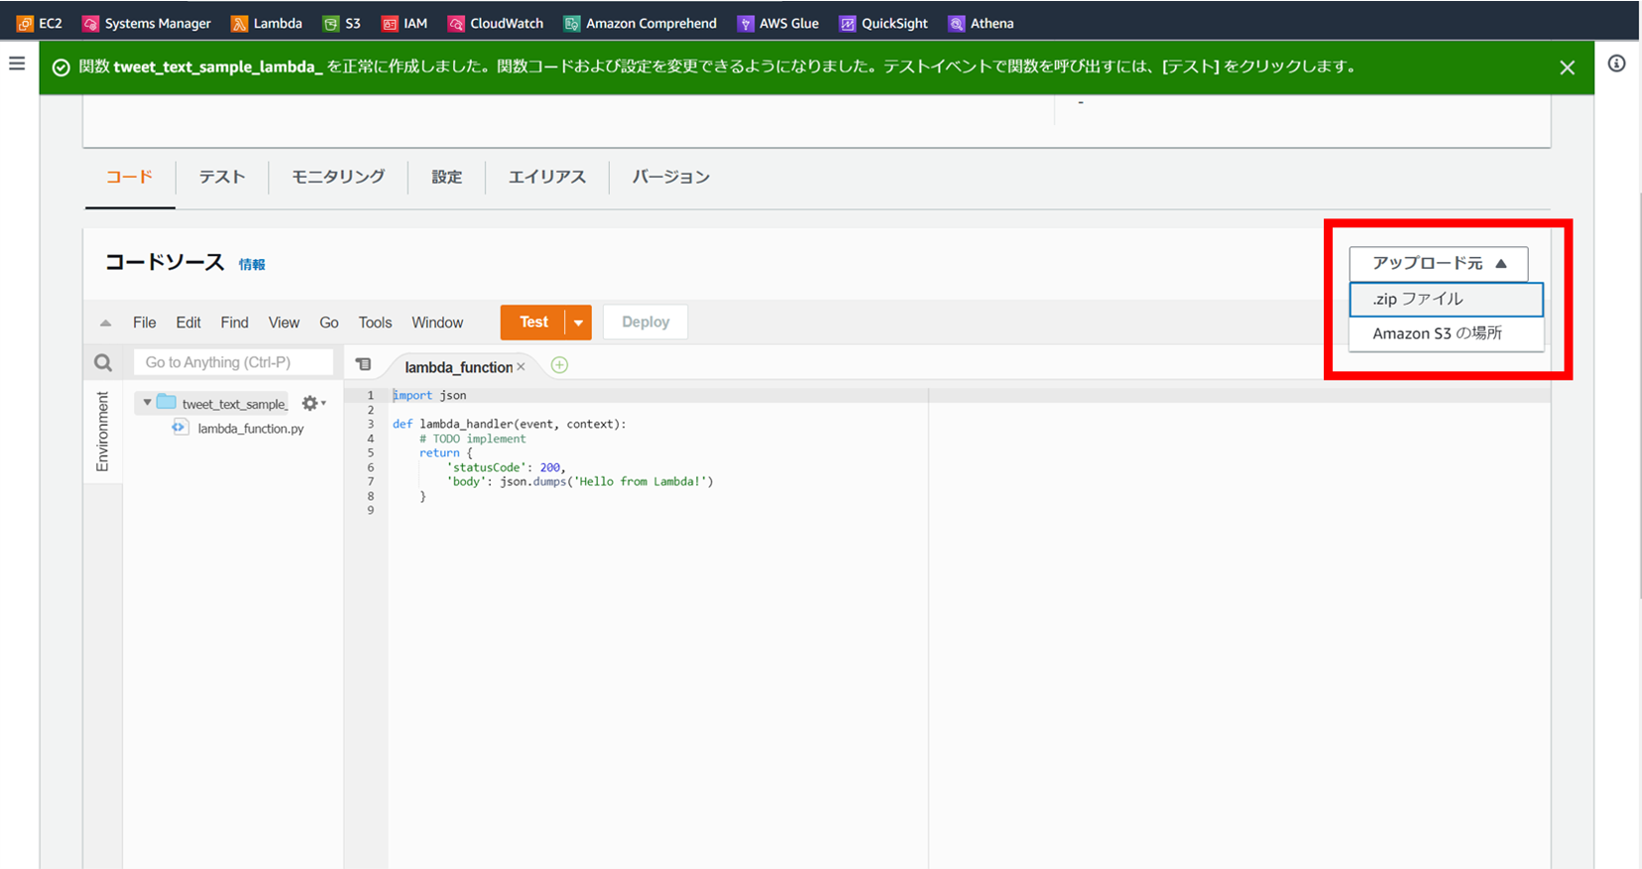
Task: Switch to the コード tab
Action: tap(130, 177)
